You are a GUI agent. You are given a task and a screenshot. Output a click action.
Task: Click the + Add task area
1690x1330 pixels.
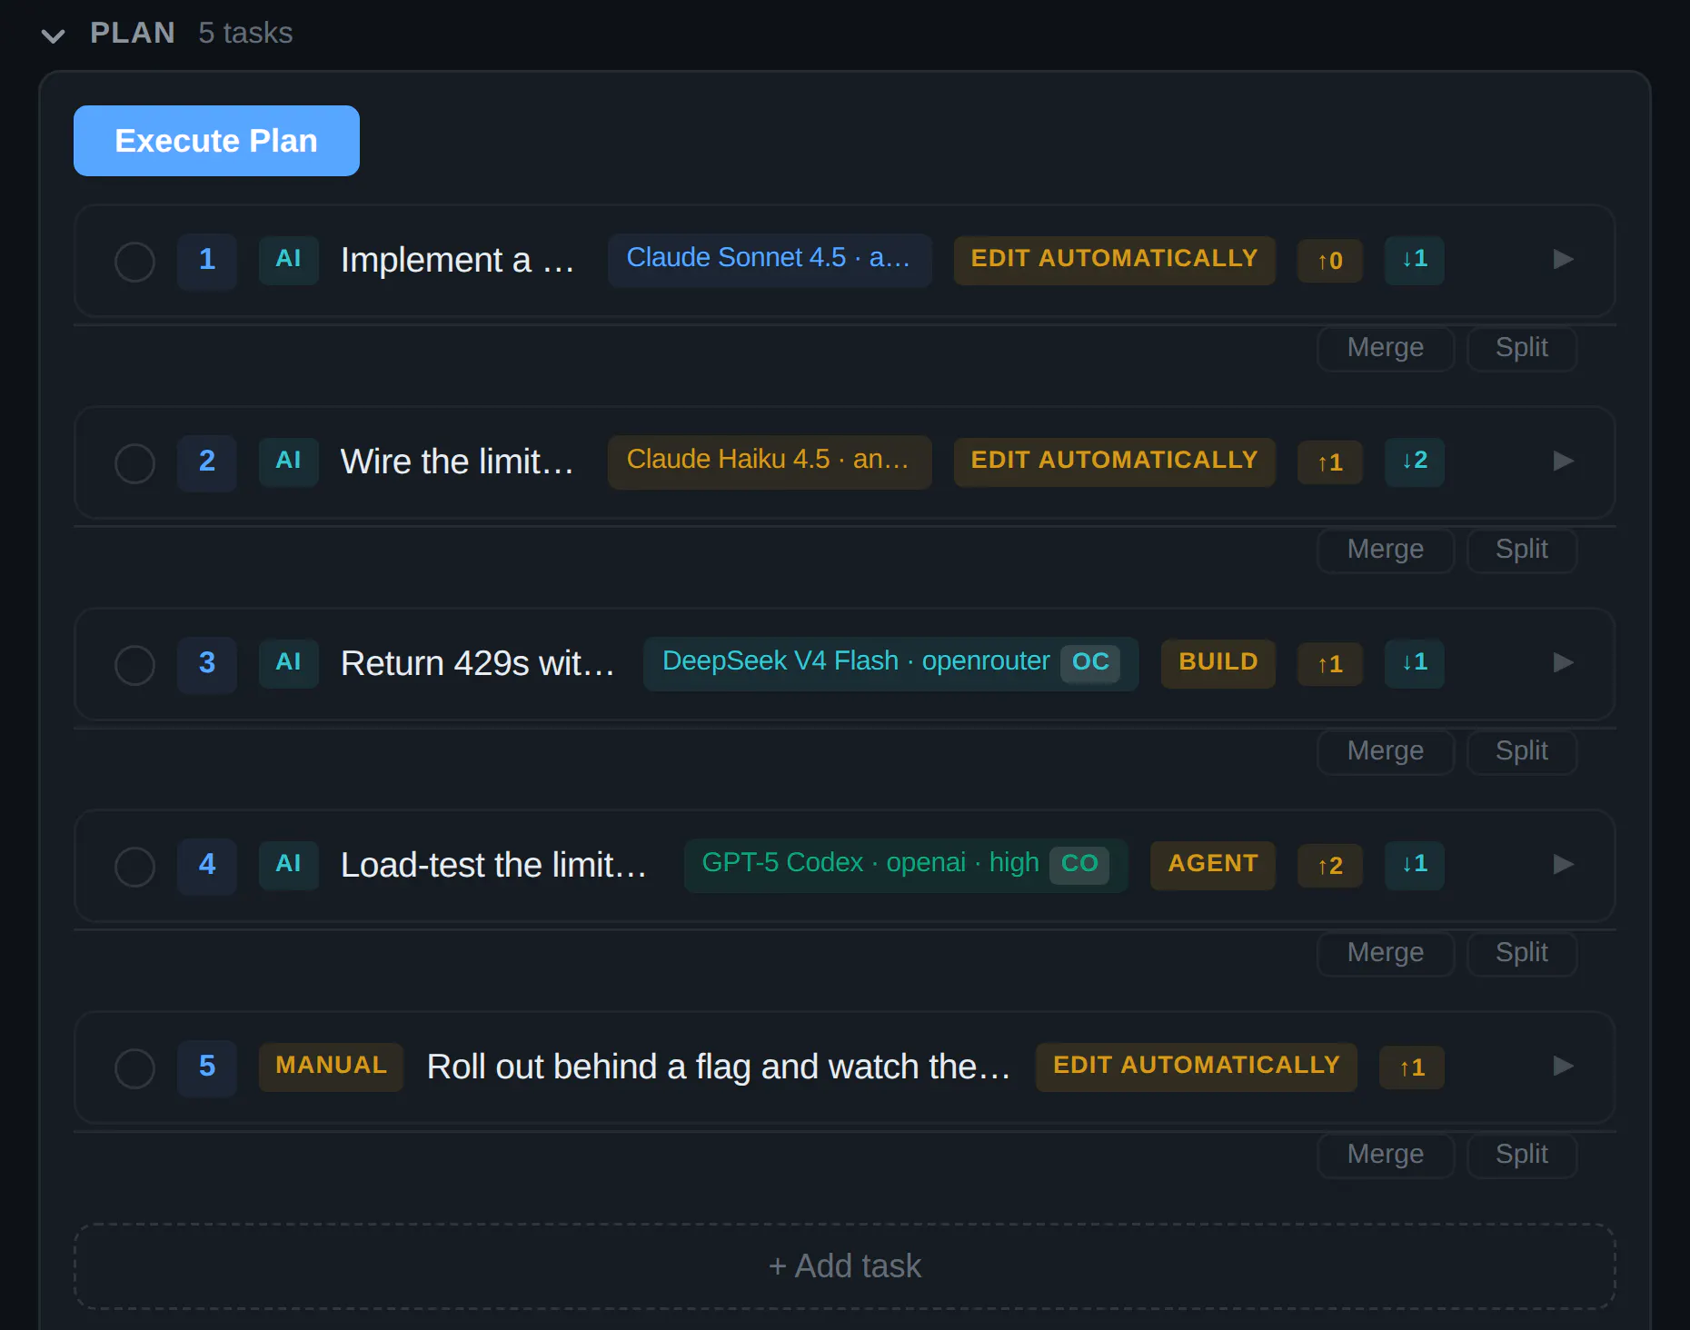pyautogui.click(x=845, y=1266)
